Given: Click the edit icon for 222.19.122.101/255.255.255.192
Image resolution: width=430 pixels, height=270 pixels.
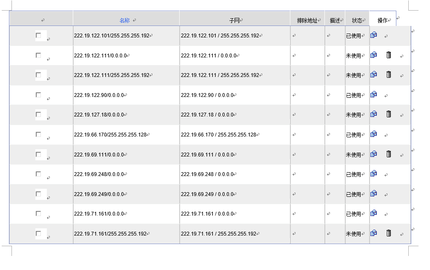Looking at the screenshot, I should [x=373, y=35].
